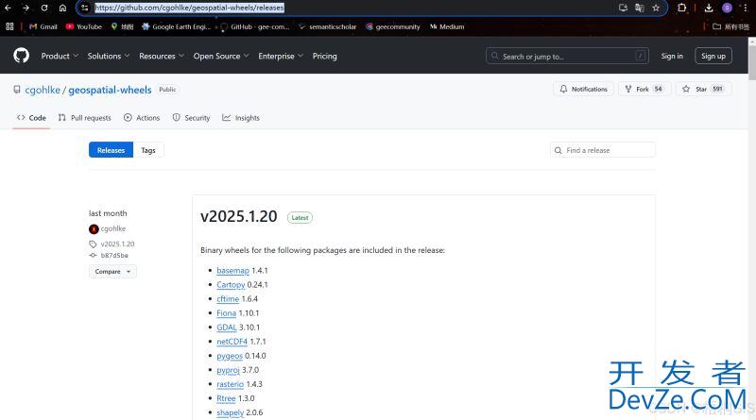Open the all bookmarks folder
Image resolution: width=756 pixels, height=420 pixels.
pos(730,26)
